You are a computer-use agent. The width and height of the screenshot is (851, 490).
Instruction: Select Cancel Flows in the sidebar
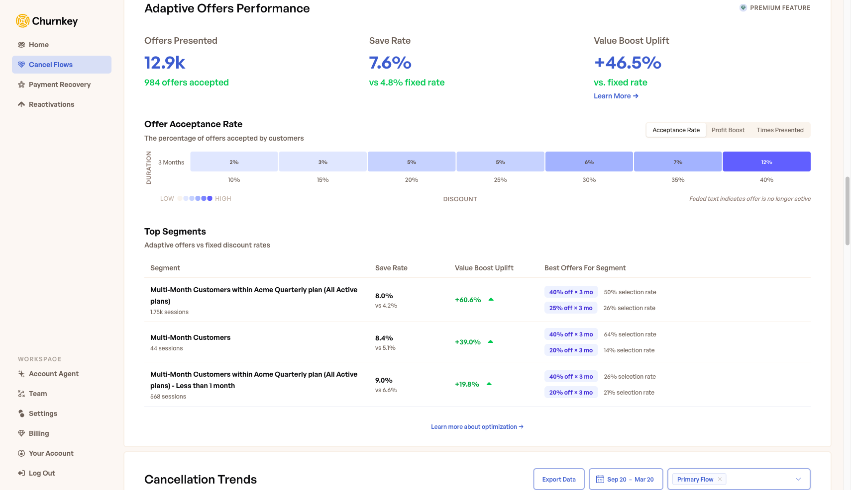pyautogui.click(x=51, y=64)
